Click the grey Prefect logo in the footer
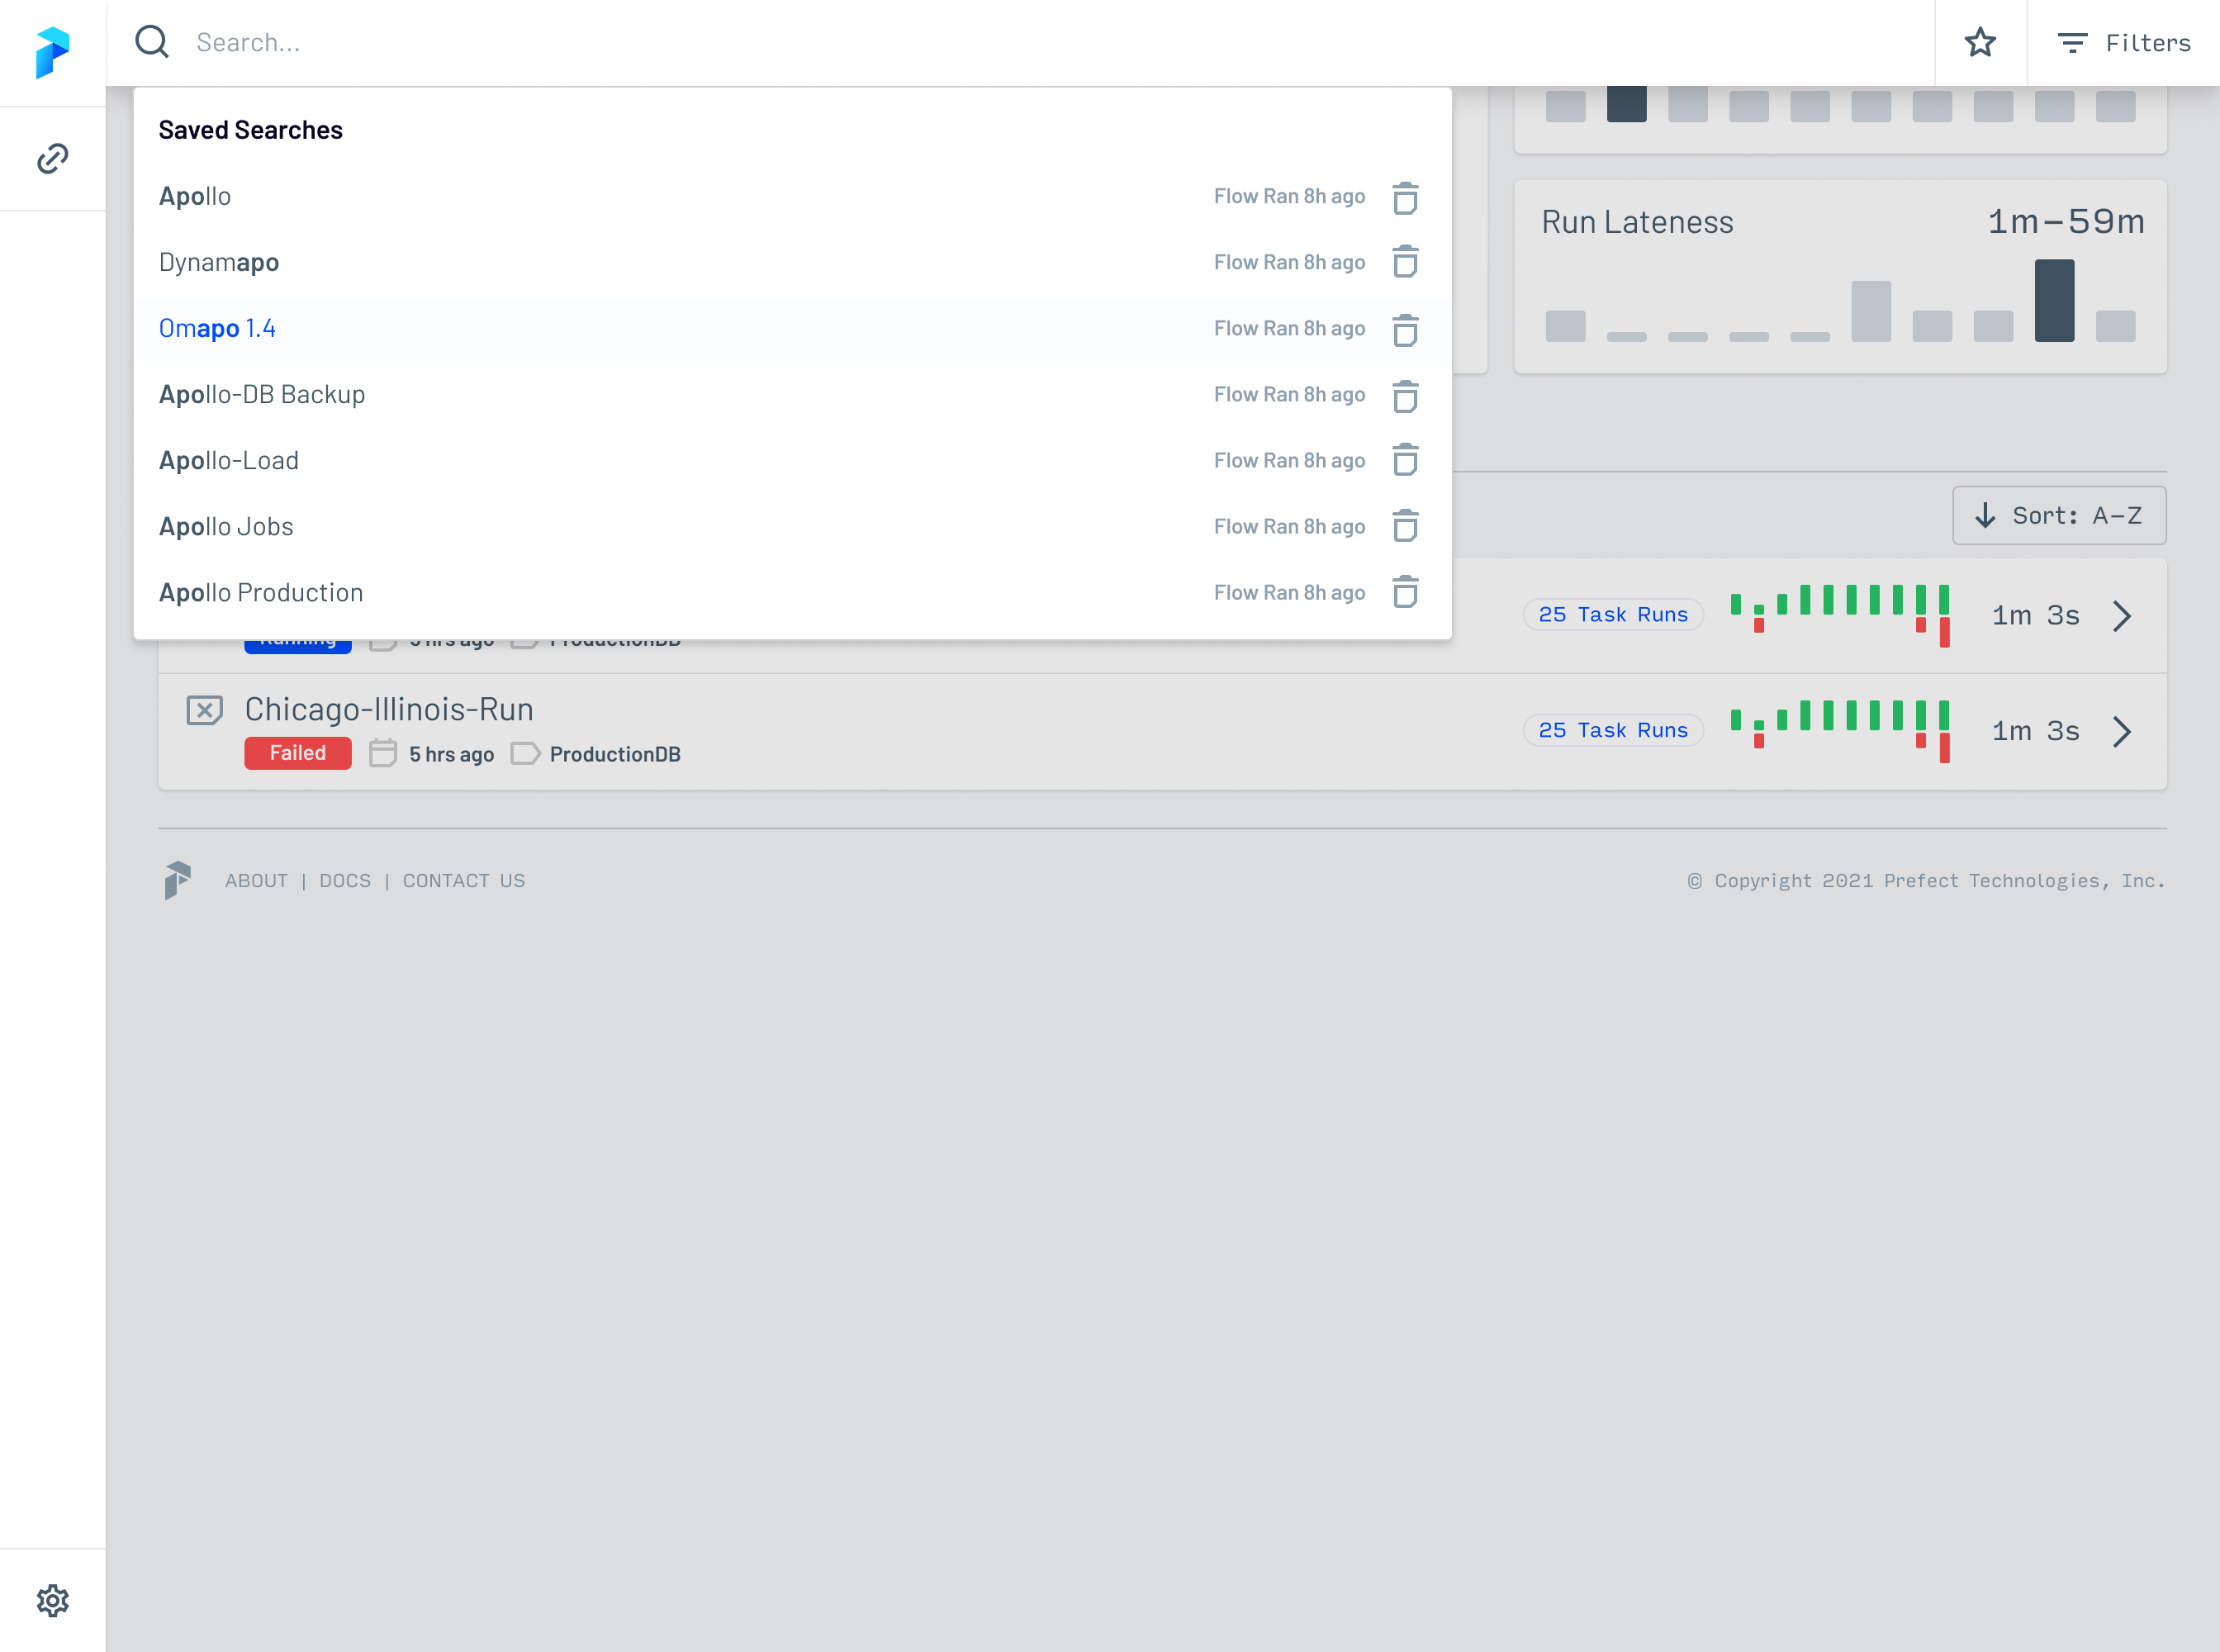The width and height of the screenshot is (2220, 1652). 178,880
